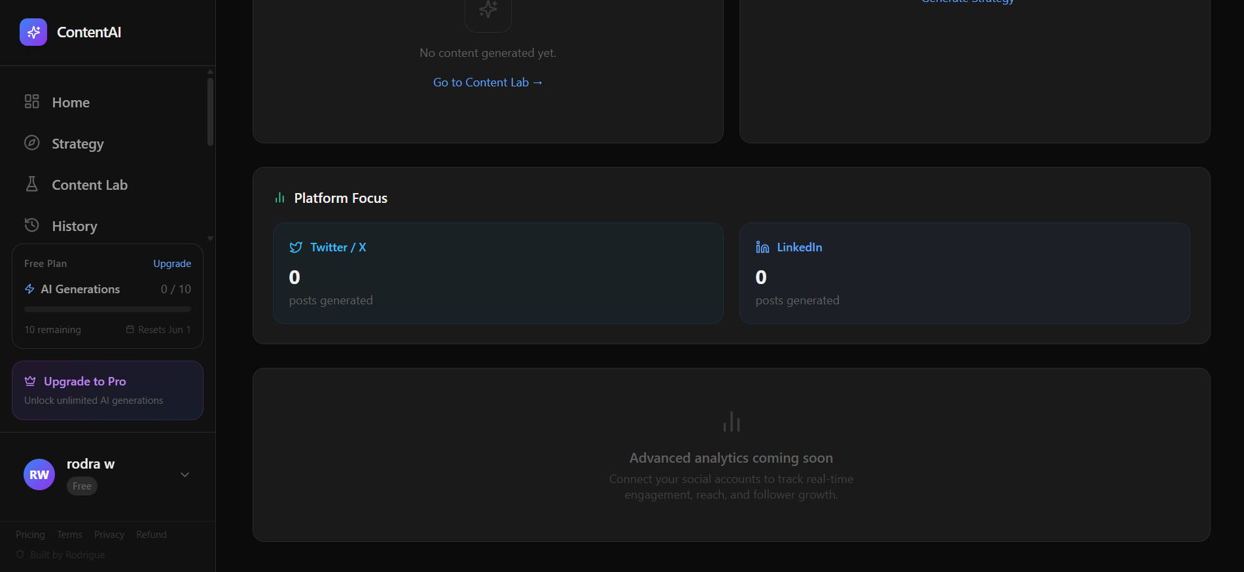Click the ContentAI brand name
The image size is (1244, 572).
coord(89,32)
